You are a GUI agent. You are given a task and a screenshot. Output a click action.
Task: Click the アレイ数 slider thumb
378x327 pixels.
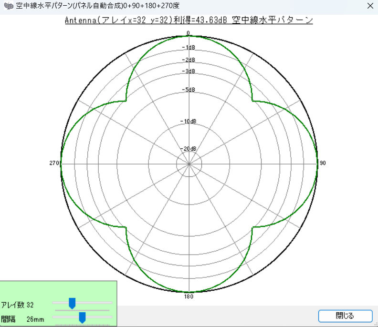(x=72, y=303)
